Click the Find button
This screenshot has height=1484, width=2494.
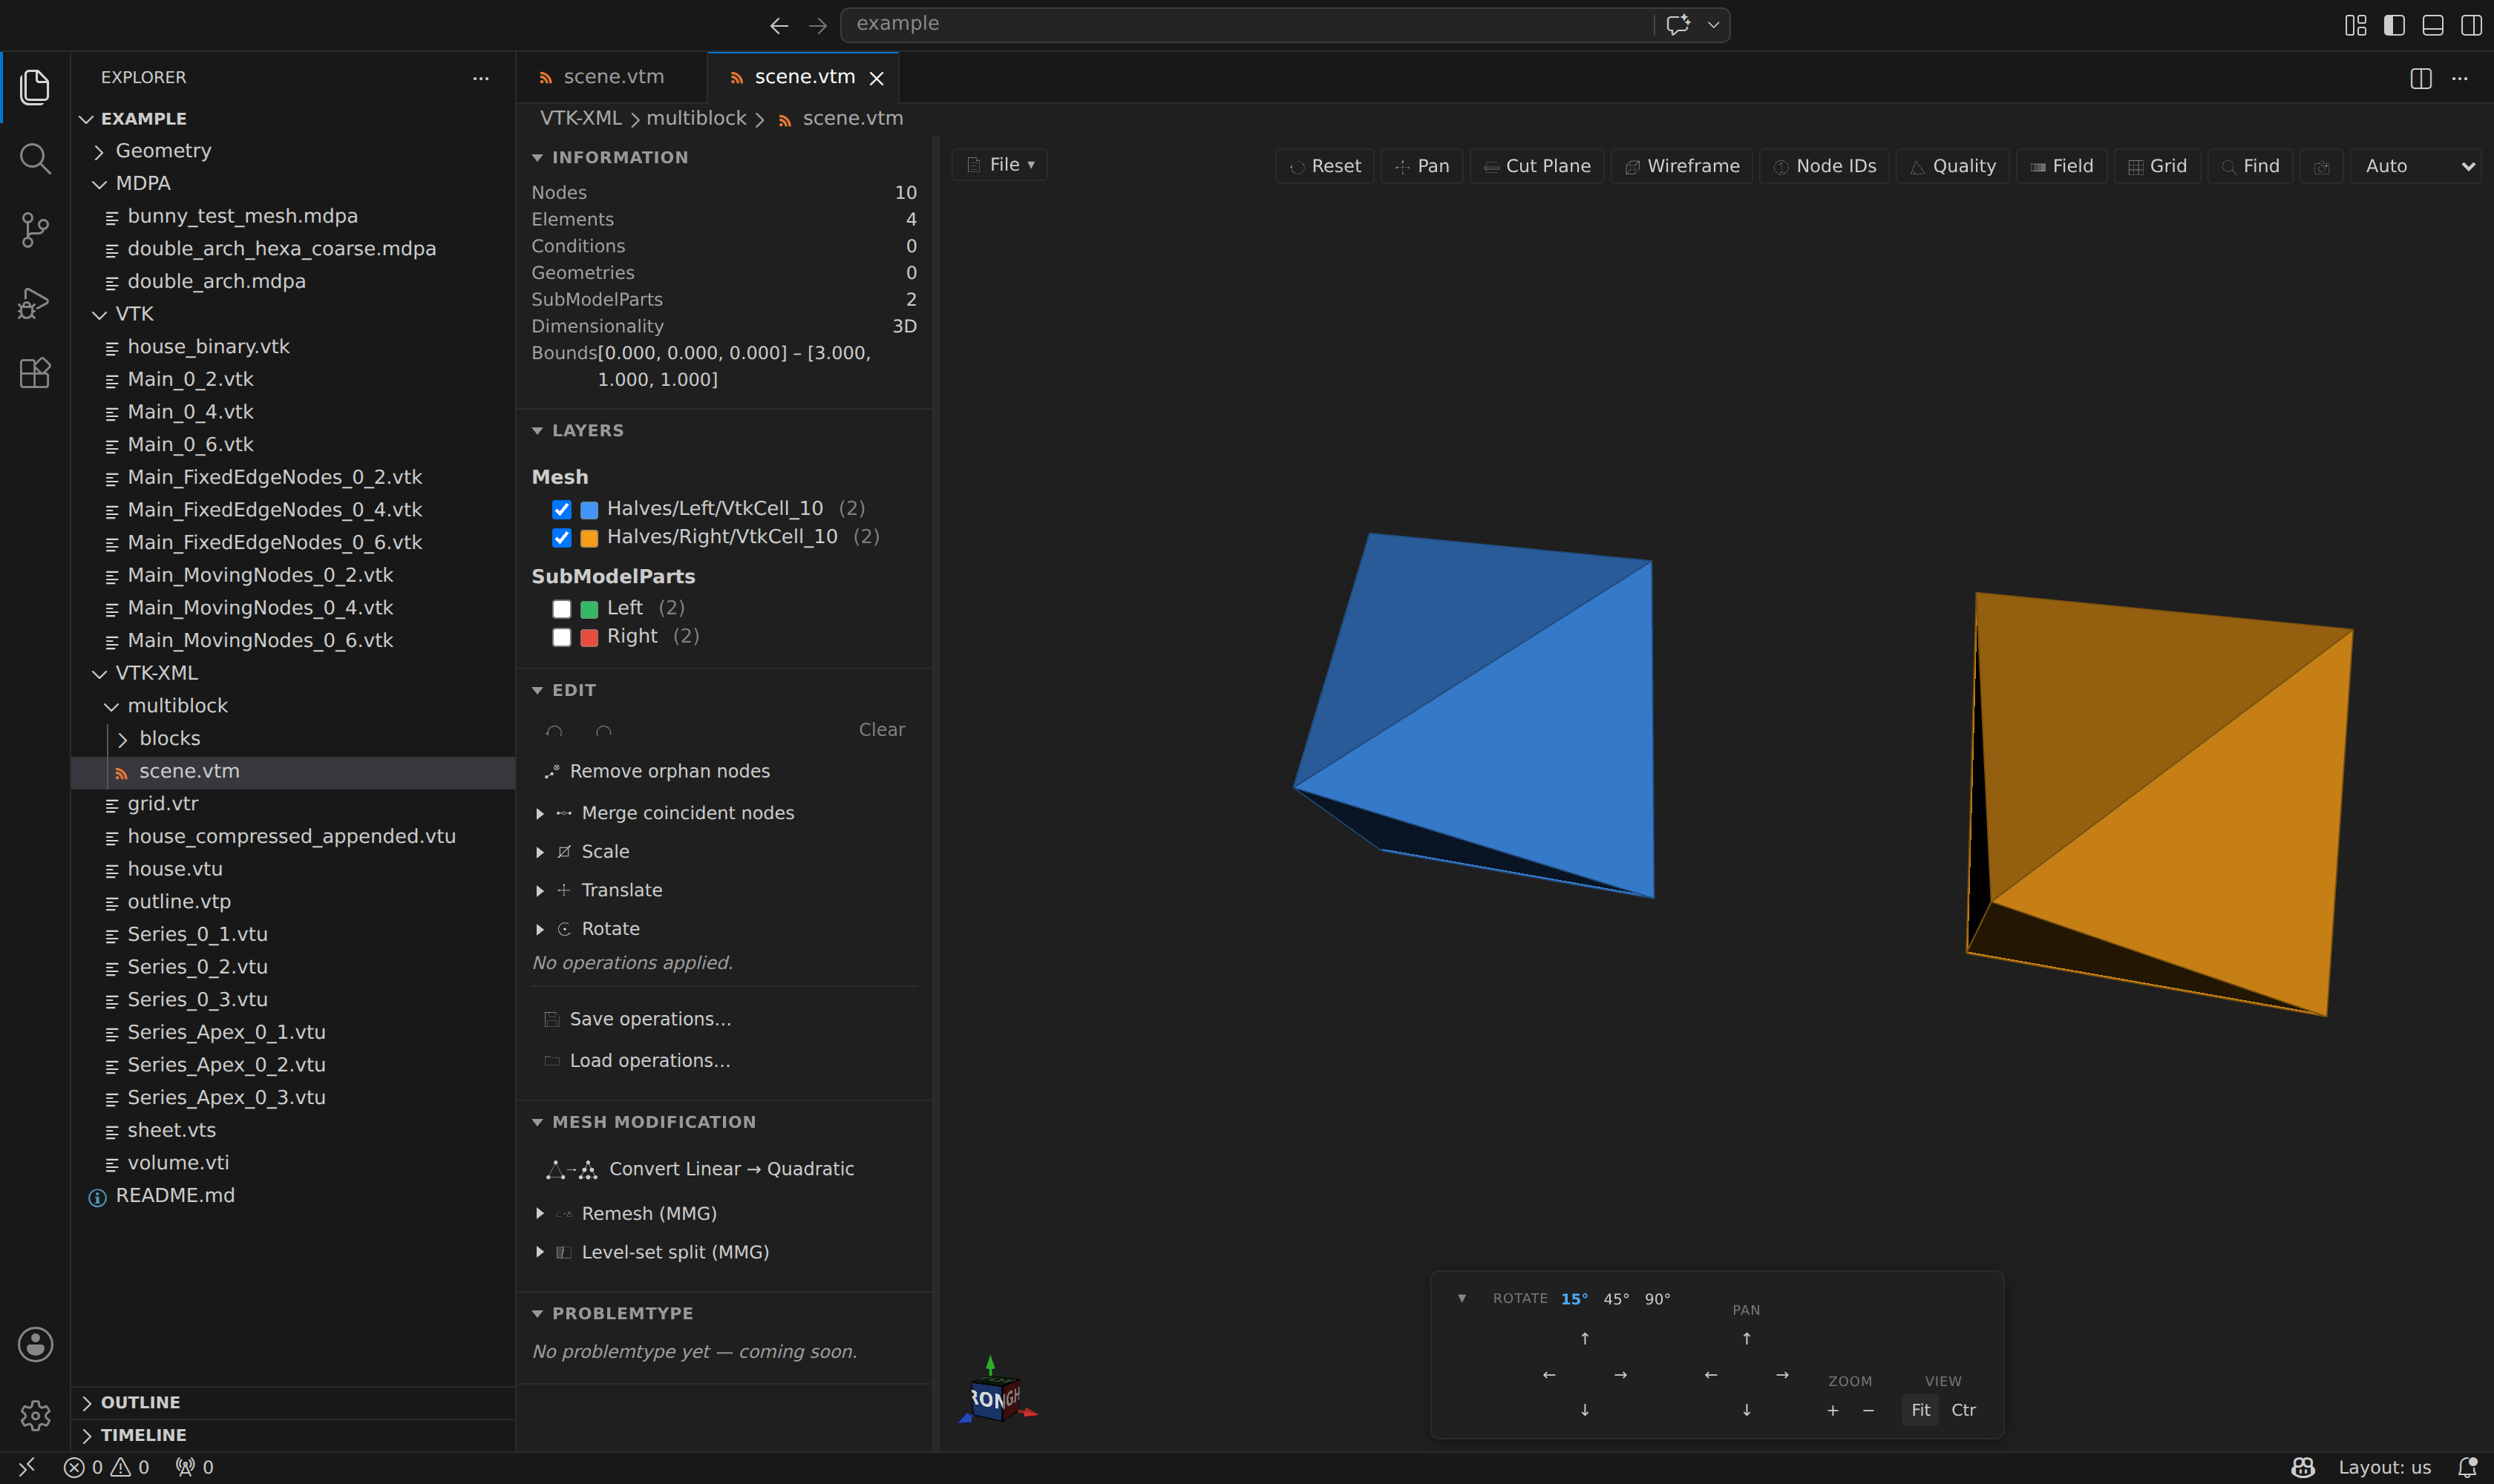click(2250, 166)
